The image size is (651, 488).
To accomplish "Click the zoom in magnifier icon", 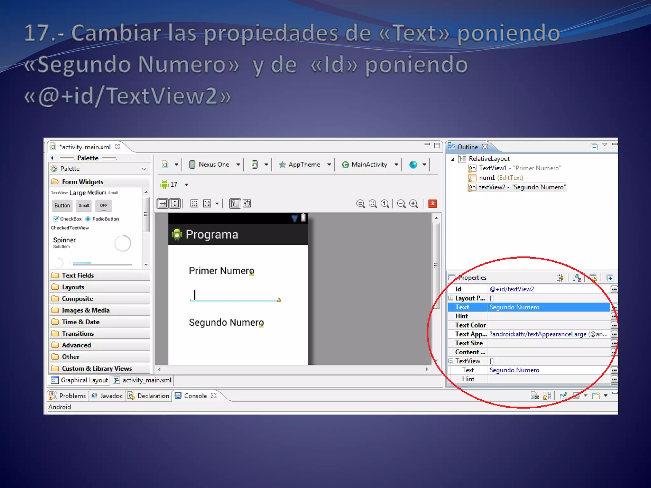I will (x=414, y=204).
